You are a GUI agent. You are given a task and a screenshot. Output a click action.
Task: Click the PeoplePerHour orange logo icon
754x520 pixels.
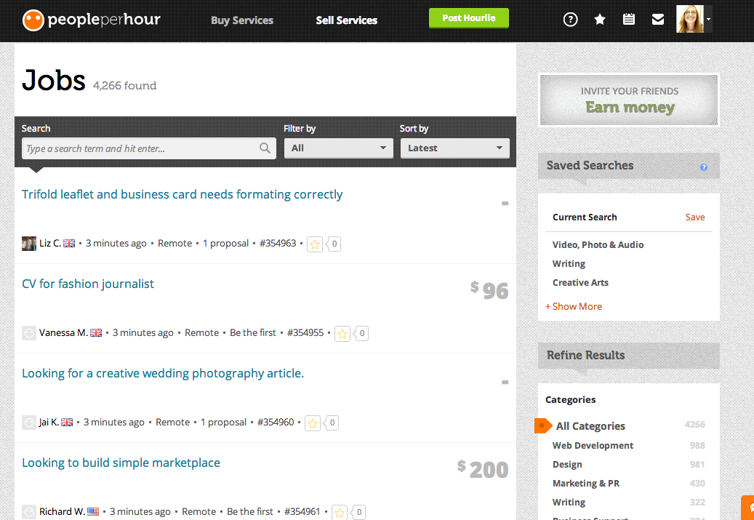(x=33, y=20)
